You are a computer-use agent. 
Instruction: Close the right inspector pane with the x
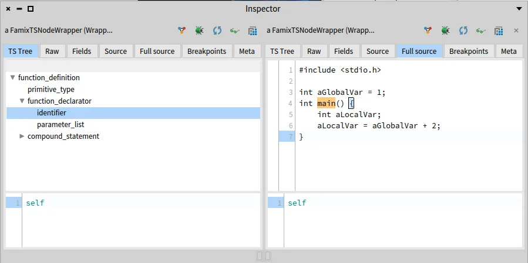pos(516,30)
